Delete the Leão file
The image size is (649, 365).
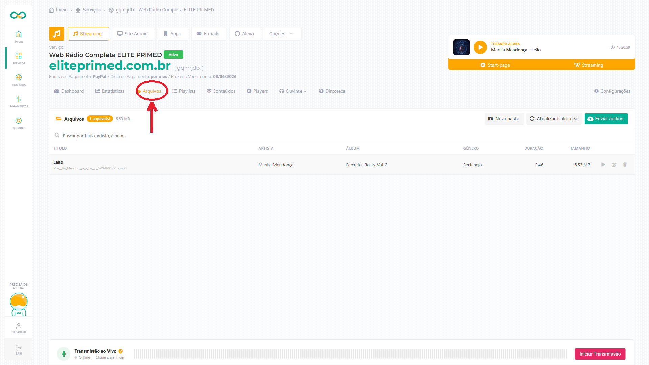tap(625, 165)
